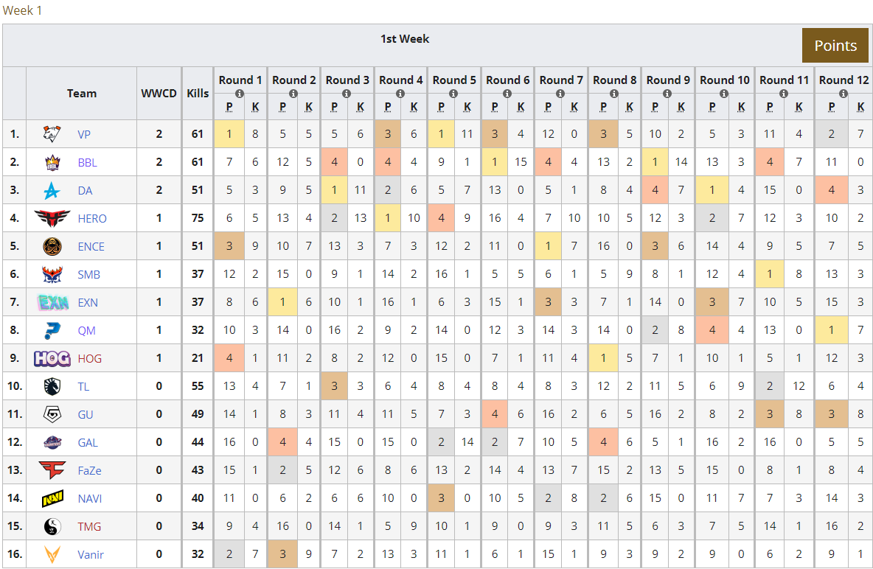The width and height of the screenshot is (873, 569).
Task: Click the Round 4 column header
Action: pyautogui.click(x=401, y=80)
